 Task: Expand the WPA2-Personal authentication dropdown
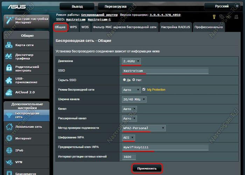tap(143, 128)
